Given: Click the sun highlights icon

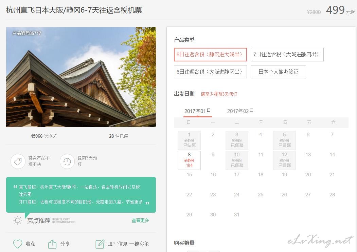Looking at the screenshot, I should [x=18, y=220].
